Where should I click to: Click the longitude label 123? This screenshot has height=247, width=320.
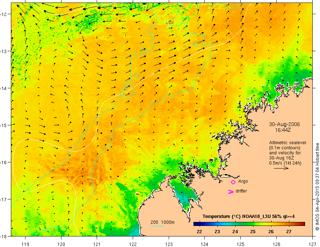[x=169, y=244]
